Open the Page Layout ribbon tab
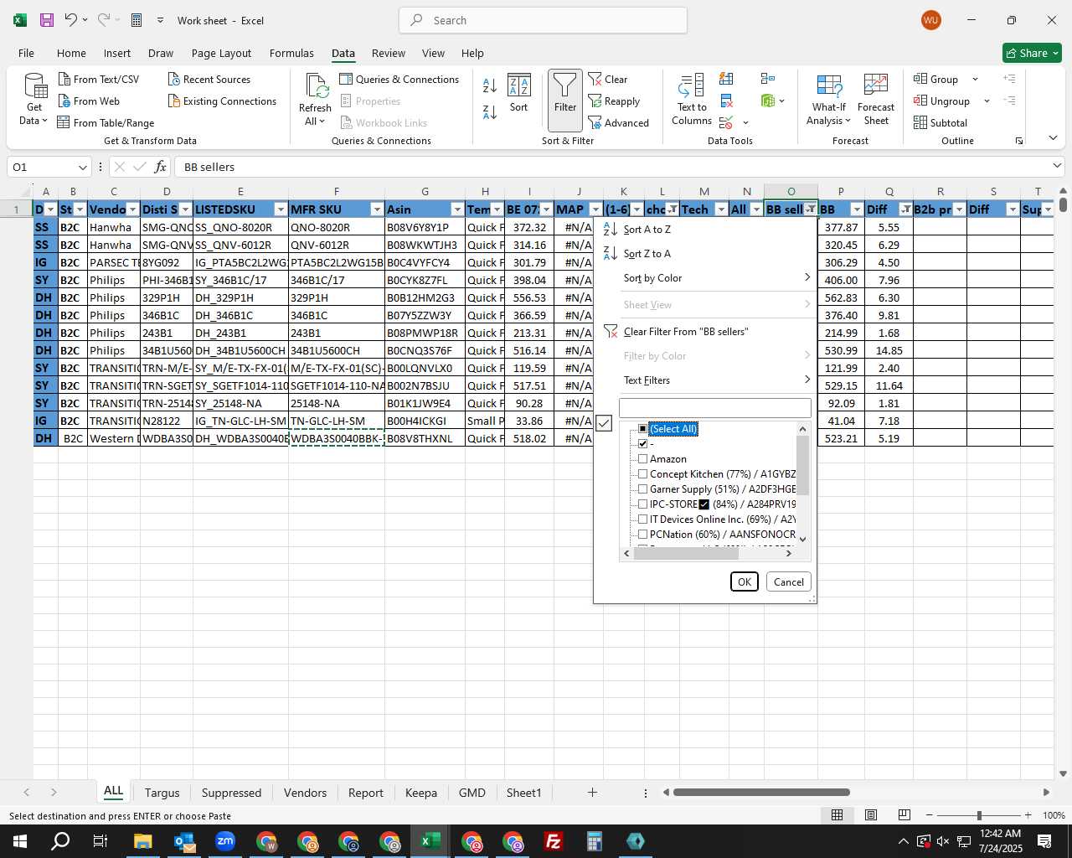 pyautogui.click(x=221, y=53)
